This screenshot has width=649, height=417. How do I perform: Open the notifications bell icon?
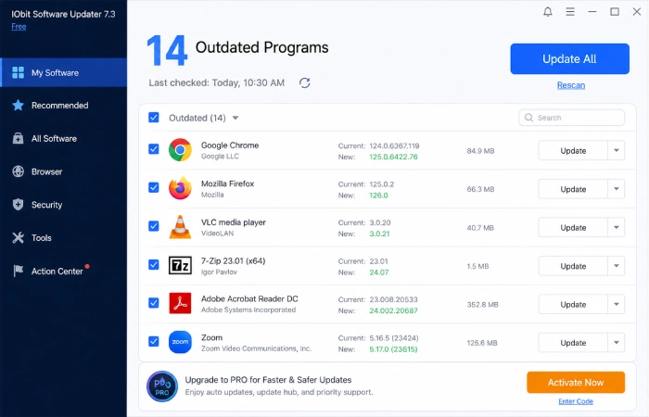pyautogui.click(x=548, y=11)
